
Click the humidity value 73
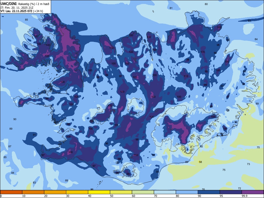coord(248,164)
